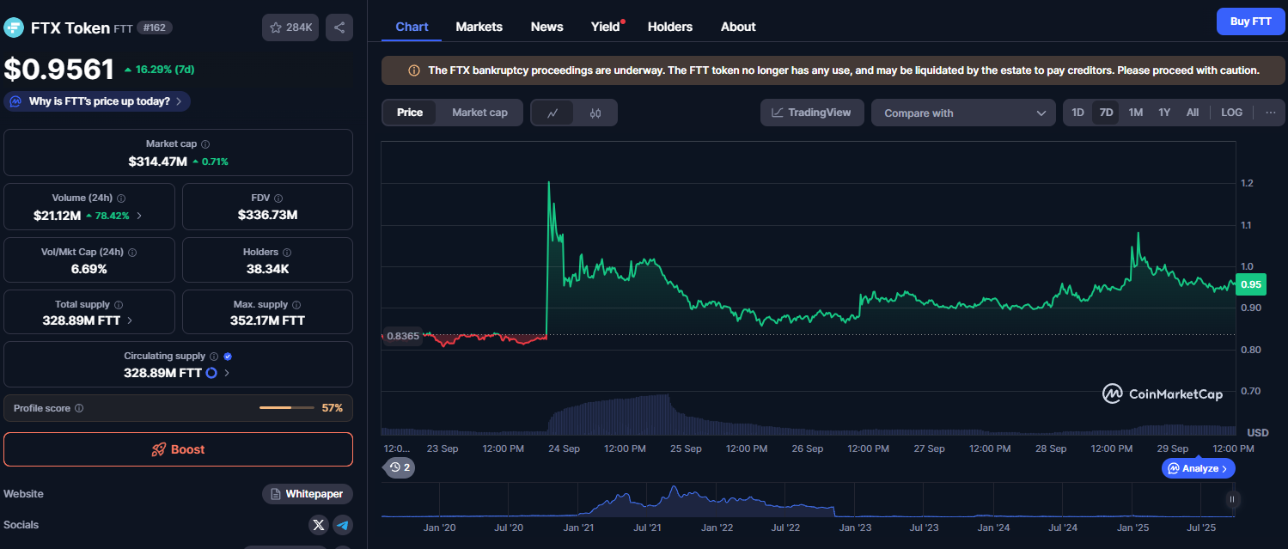Click the 38.34K holders value
This screenshot has height=549, width=1288.
(x=267, y=269)
